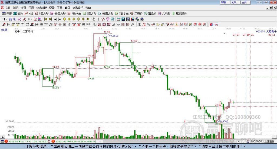Screen dimensions: 277x149
Task: Open the 9P四方形 tool
Action: 58,14
